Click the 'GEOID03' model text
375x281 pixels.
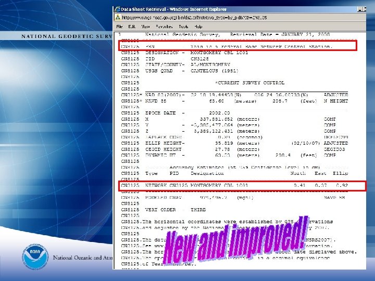click(334, 149)
